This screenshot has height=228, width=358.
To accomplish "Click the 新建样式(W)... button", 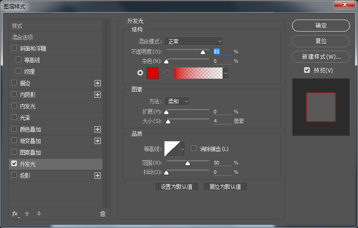I will click(321, 56).
